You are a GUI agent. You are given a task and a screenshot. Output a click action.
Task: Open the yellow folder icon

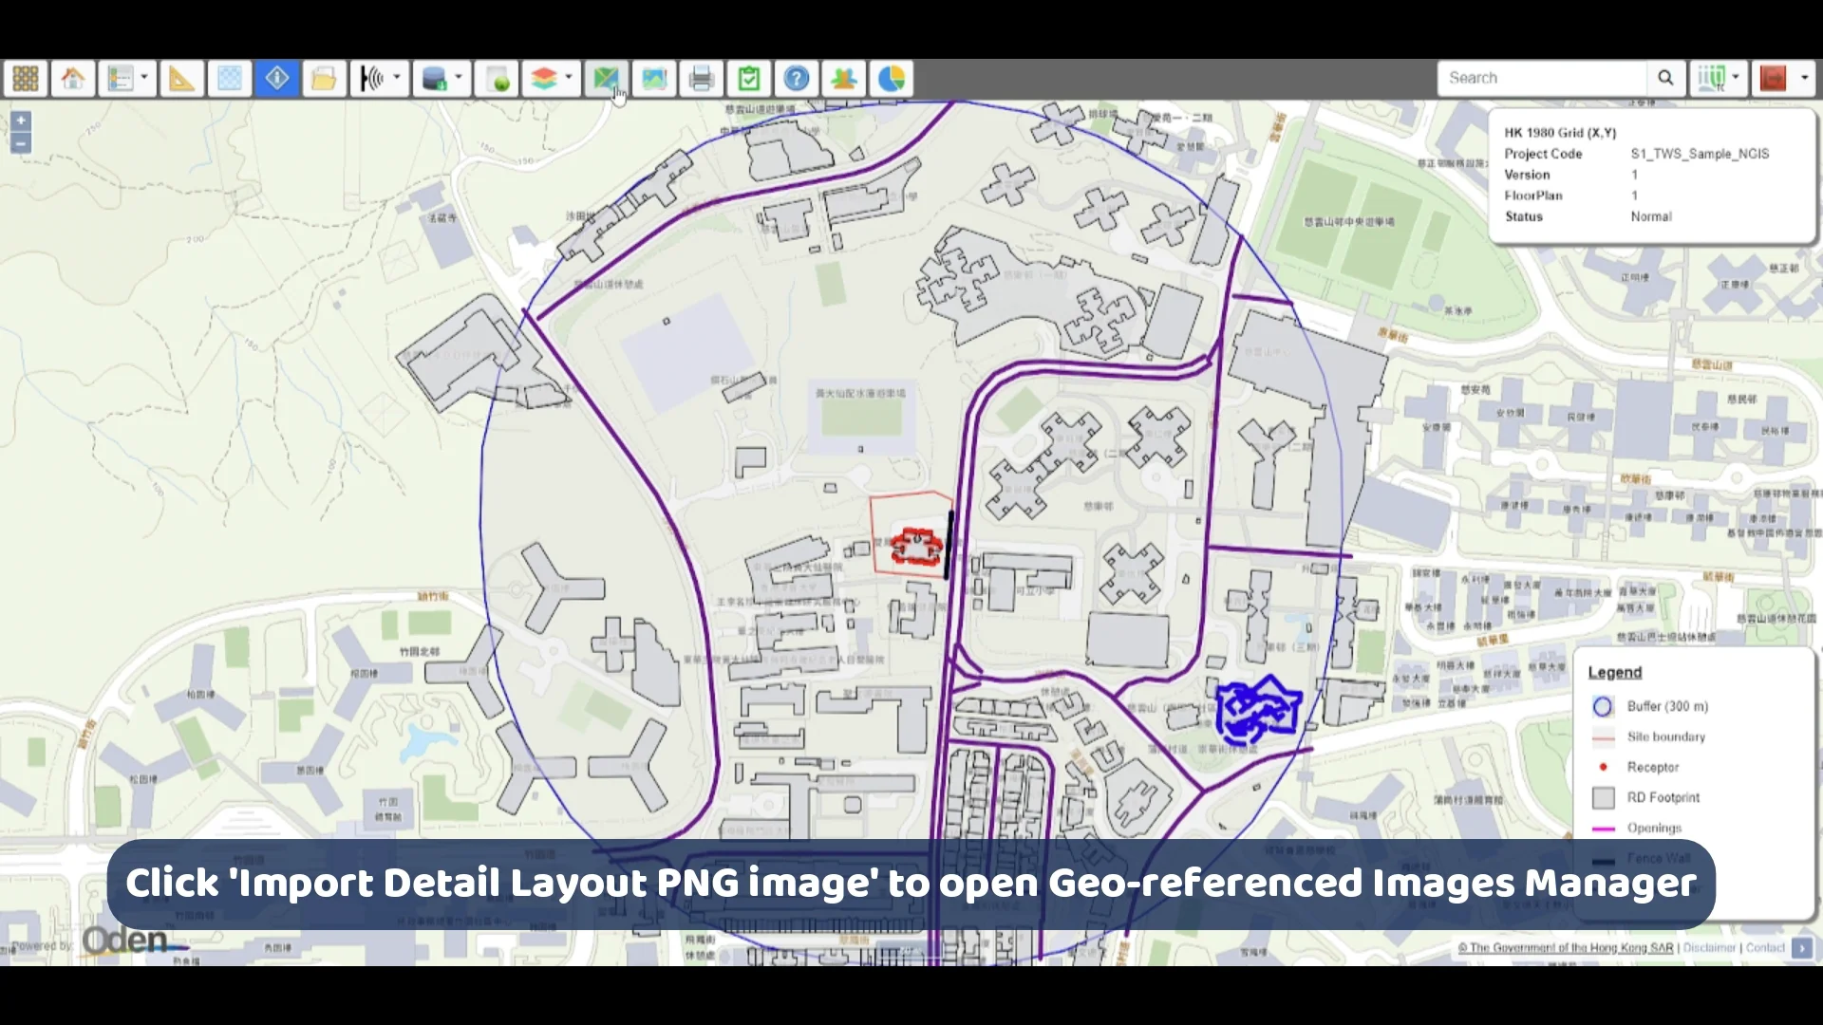coord(324,79)
